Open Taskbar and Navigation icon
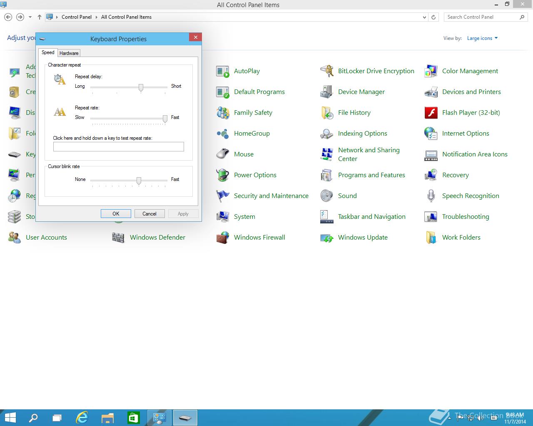This screenshot has width=533, height=426. (327, 217)
